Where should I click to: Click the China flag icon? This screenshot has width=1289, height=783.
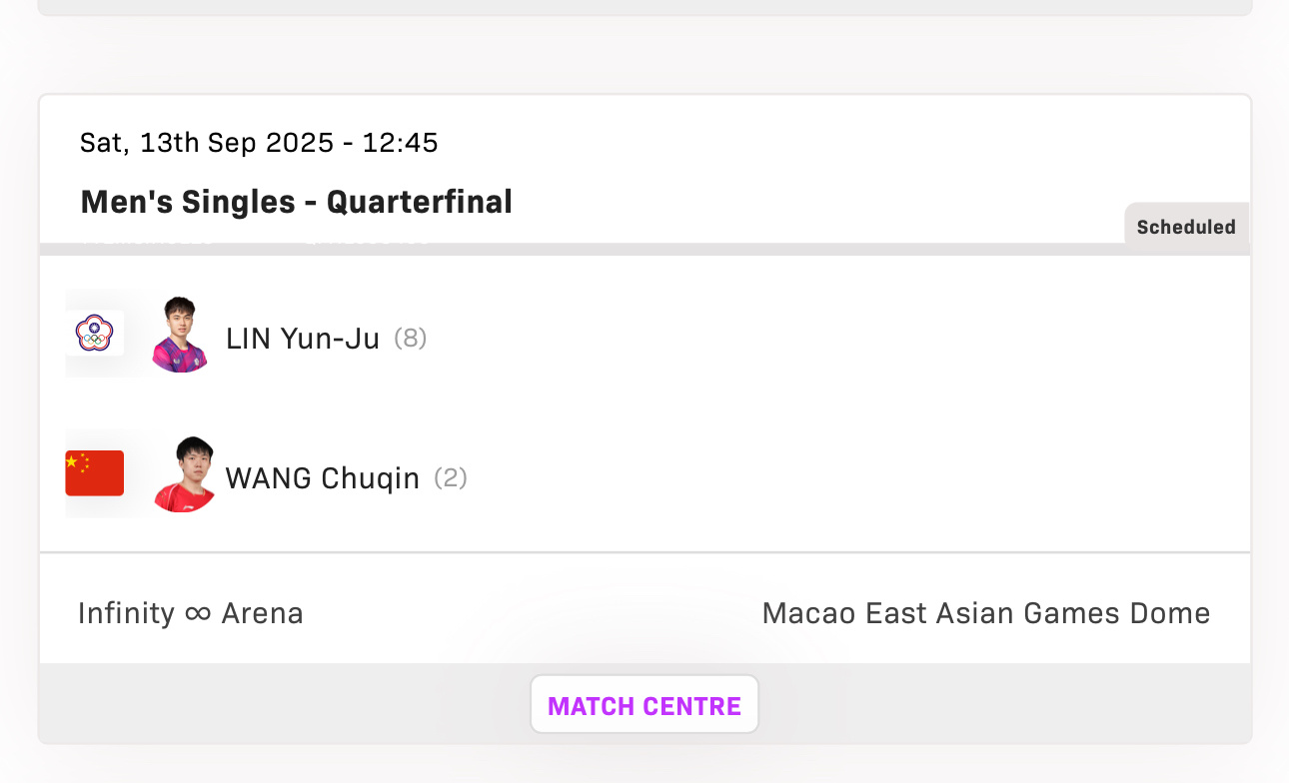[95, 473]
